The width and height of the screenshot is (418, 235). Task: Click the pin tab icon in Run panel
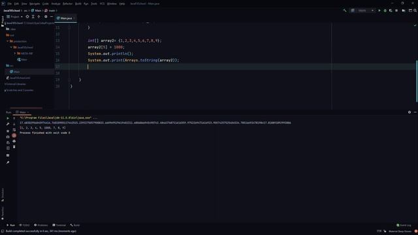(x=8, y=163)
